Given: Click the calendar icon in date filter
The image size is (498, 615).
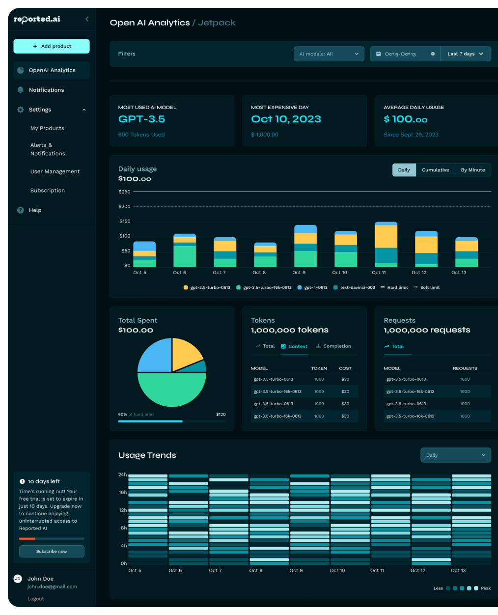Looking at the screenshot, I should point(378,54).
